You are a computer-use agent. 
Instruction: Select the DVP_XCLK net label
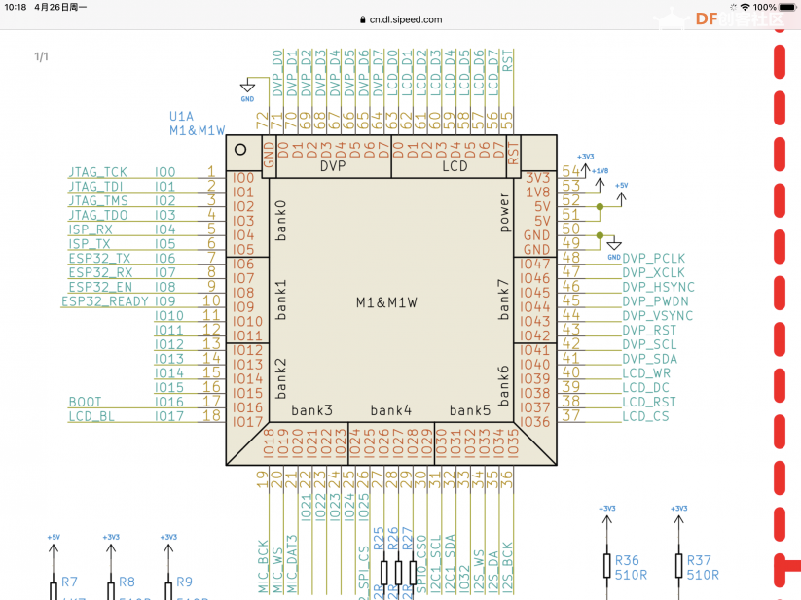point(653,272)
